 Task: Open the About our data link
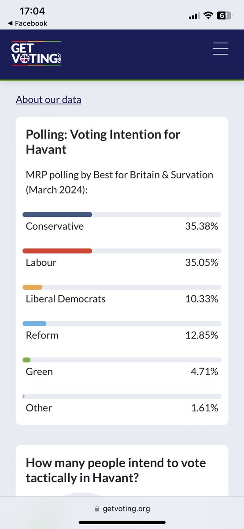click(x=48, y=100)
